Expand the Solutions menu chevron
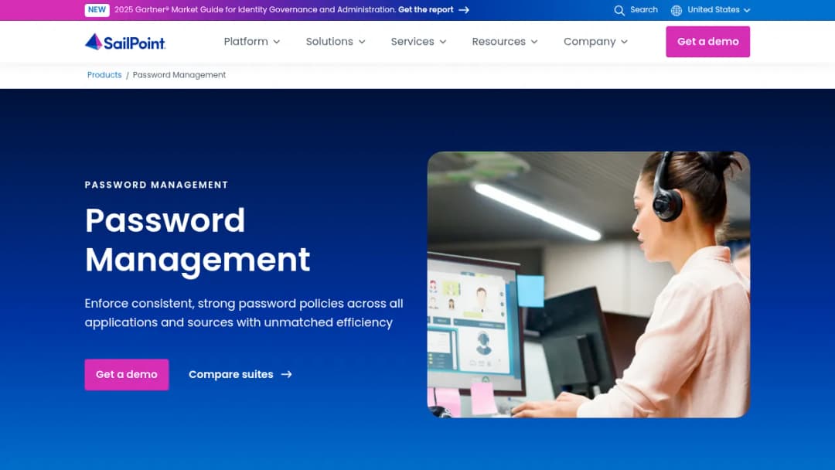Viewport: 835px width, 470px height. (x=362, y=42)
